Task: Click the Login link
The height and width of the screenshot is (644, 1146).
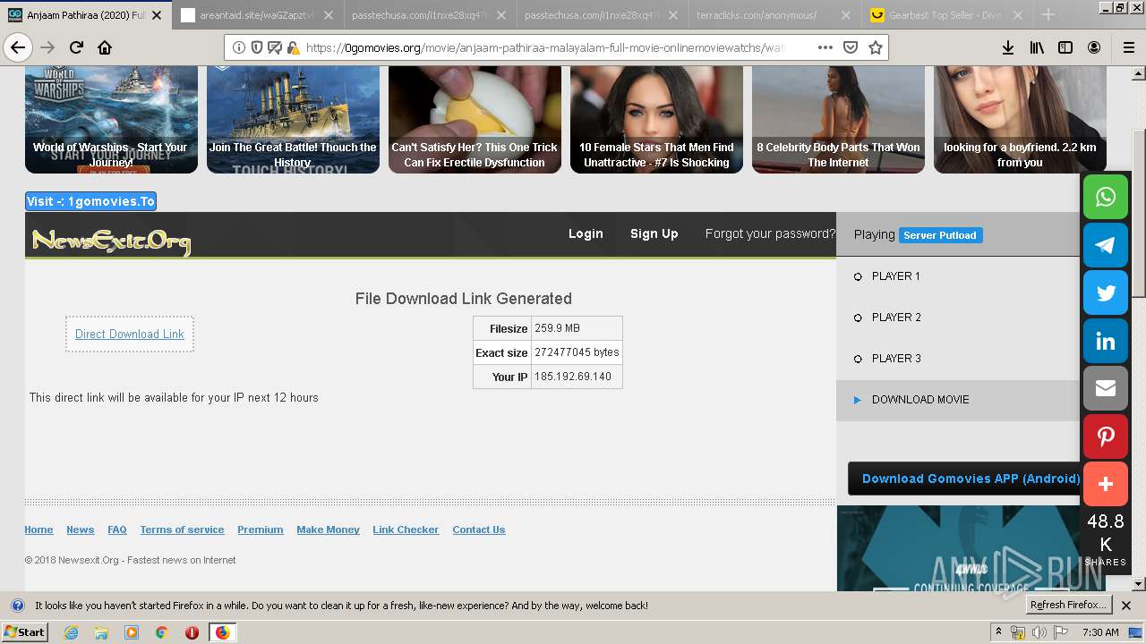Action: click(x=586, y=233)
